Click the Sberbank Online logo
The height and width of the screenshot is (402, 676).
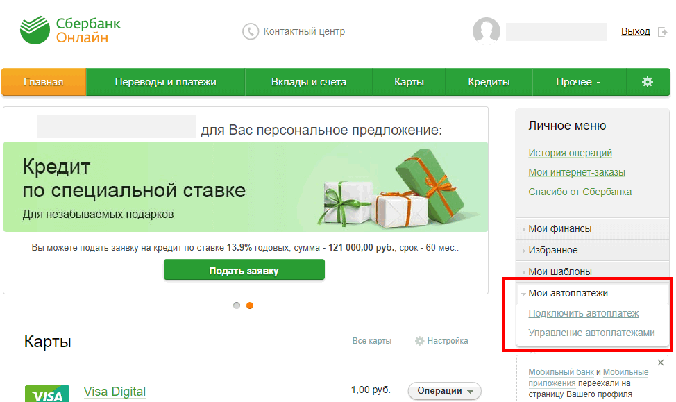coord(70,30)
